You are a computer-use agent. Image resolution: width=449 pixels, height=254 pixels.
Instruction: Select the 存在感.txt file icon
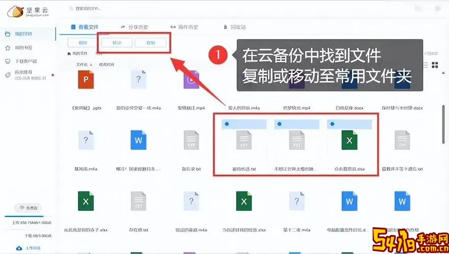pyautogui.click(x=138, y=201)
